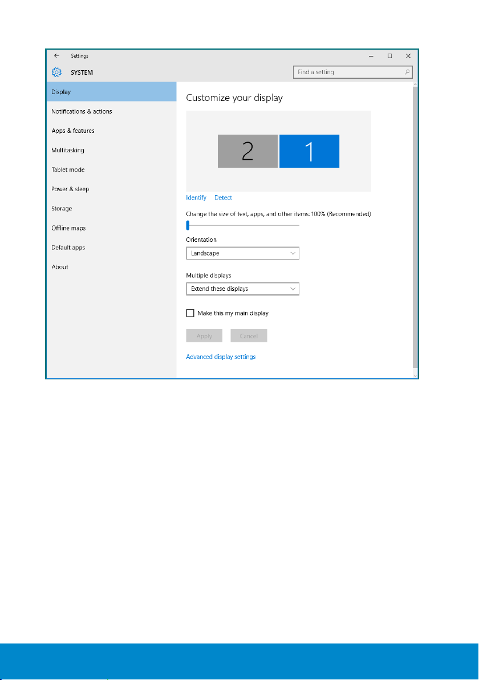Open Advanced display settings link

pos(221,357)
